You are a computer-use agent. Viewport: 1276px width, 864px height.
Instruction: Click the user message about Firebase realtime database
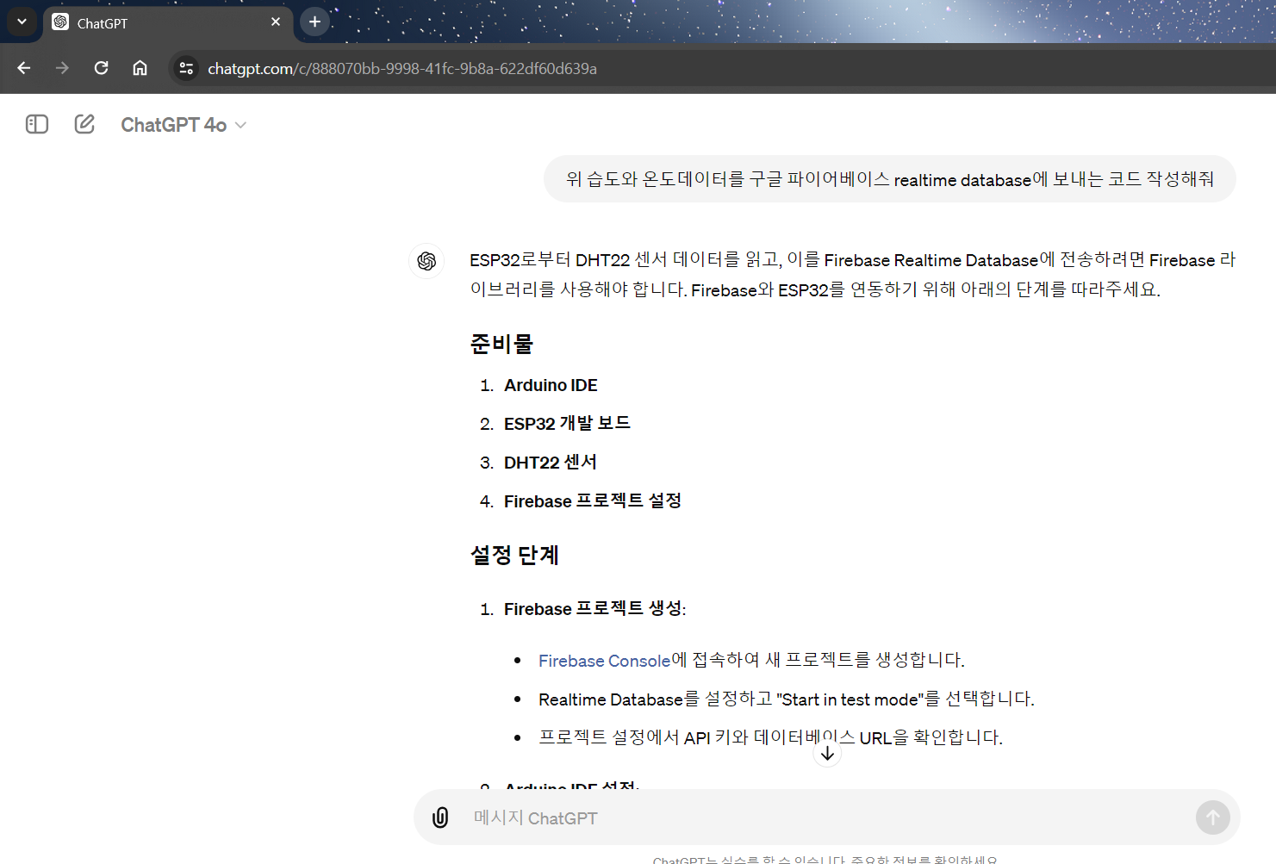point(890,179)
